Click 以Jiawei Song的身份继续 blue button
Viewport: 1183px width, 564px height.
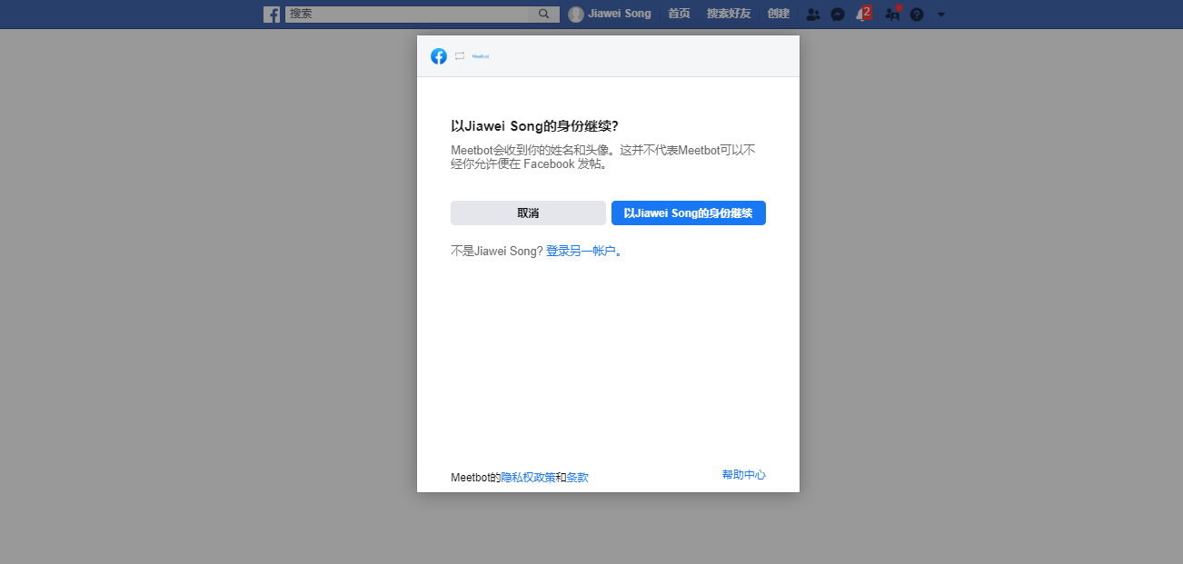[689, 213]
